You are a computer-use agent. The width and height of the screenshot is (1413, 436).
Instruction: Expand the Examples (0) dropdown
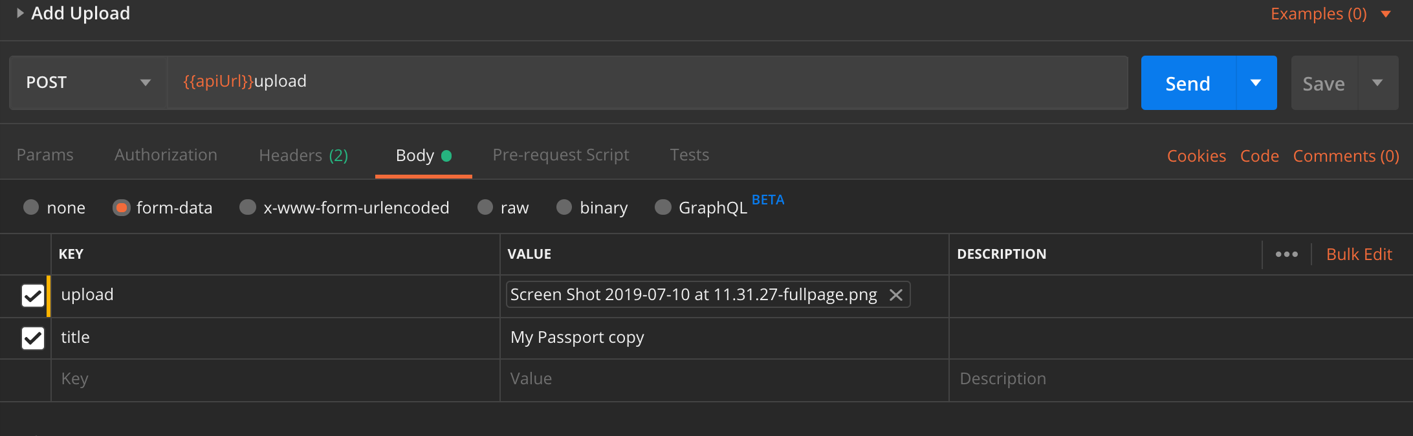(x=1386, y=14)
